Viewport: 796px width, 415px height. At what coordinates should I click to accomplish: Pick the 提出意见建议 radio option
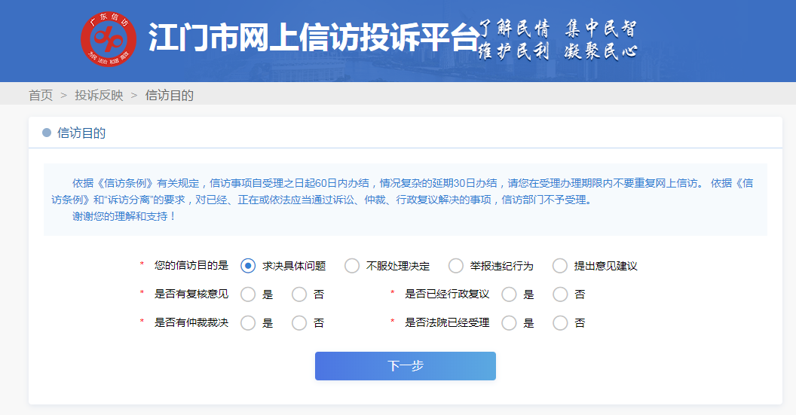560,266
